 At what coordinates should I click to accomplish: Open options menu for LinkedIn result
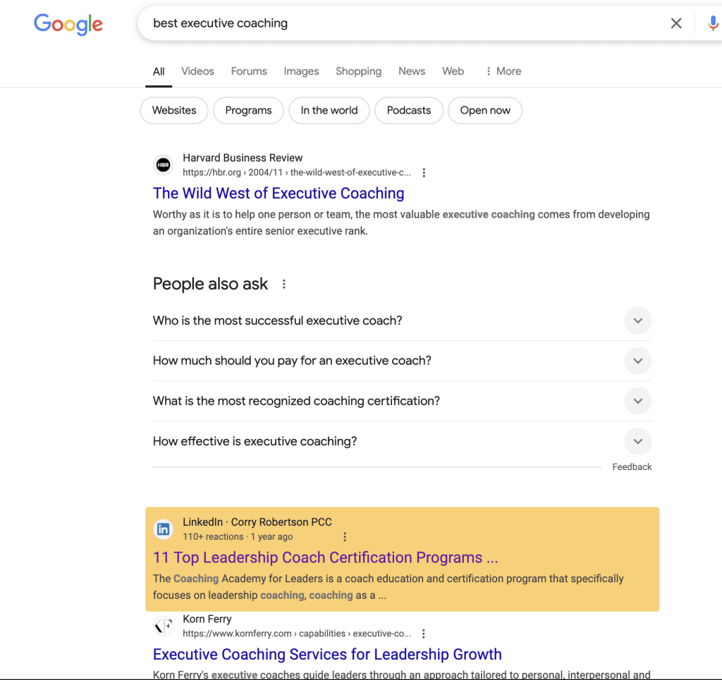[344, 536]
